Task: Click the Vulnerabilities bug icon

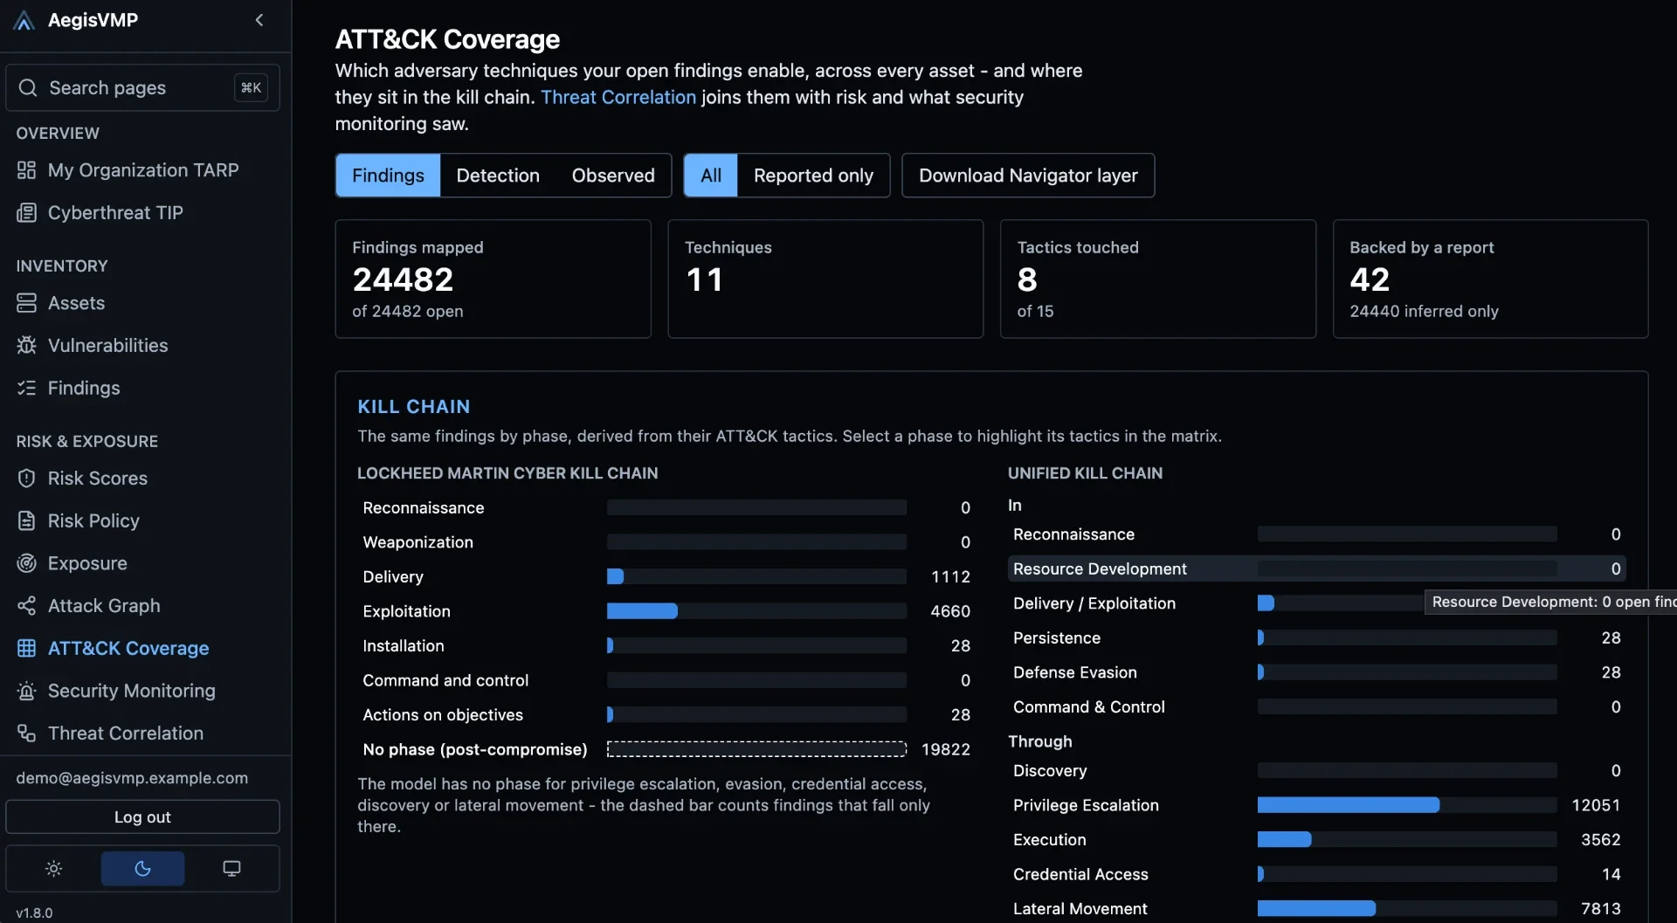Action: click(x=26, y=345)
